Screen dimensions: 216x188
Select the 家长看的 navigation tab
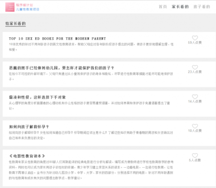(180, 7)
